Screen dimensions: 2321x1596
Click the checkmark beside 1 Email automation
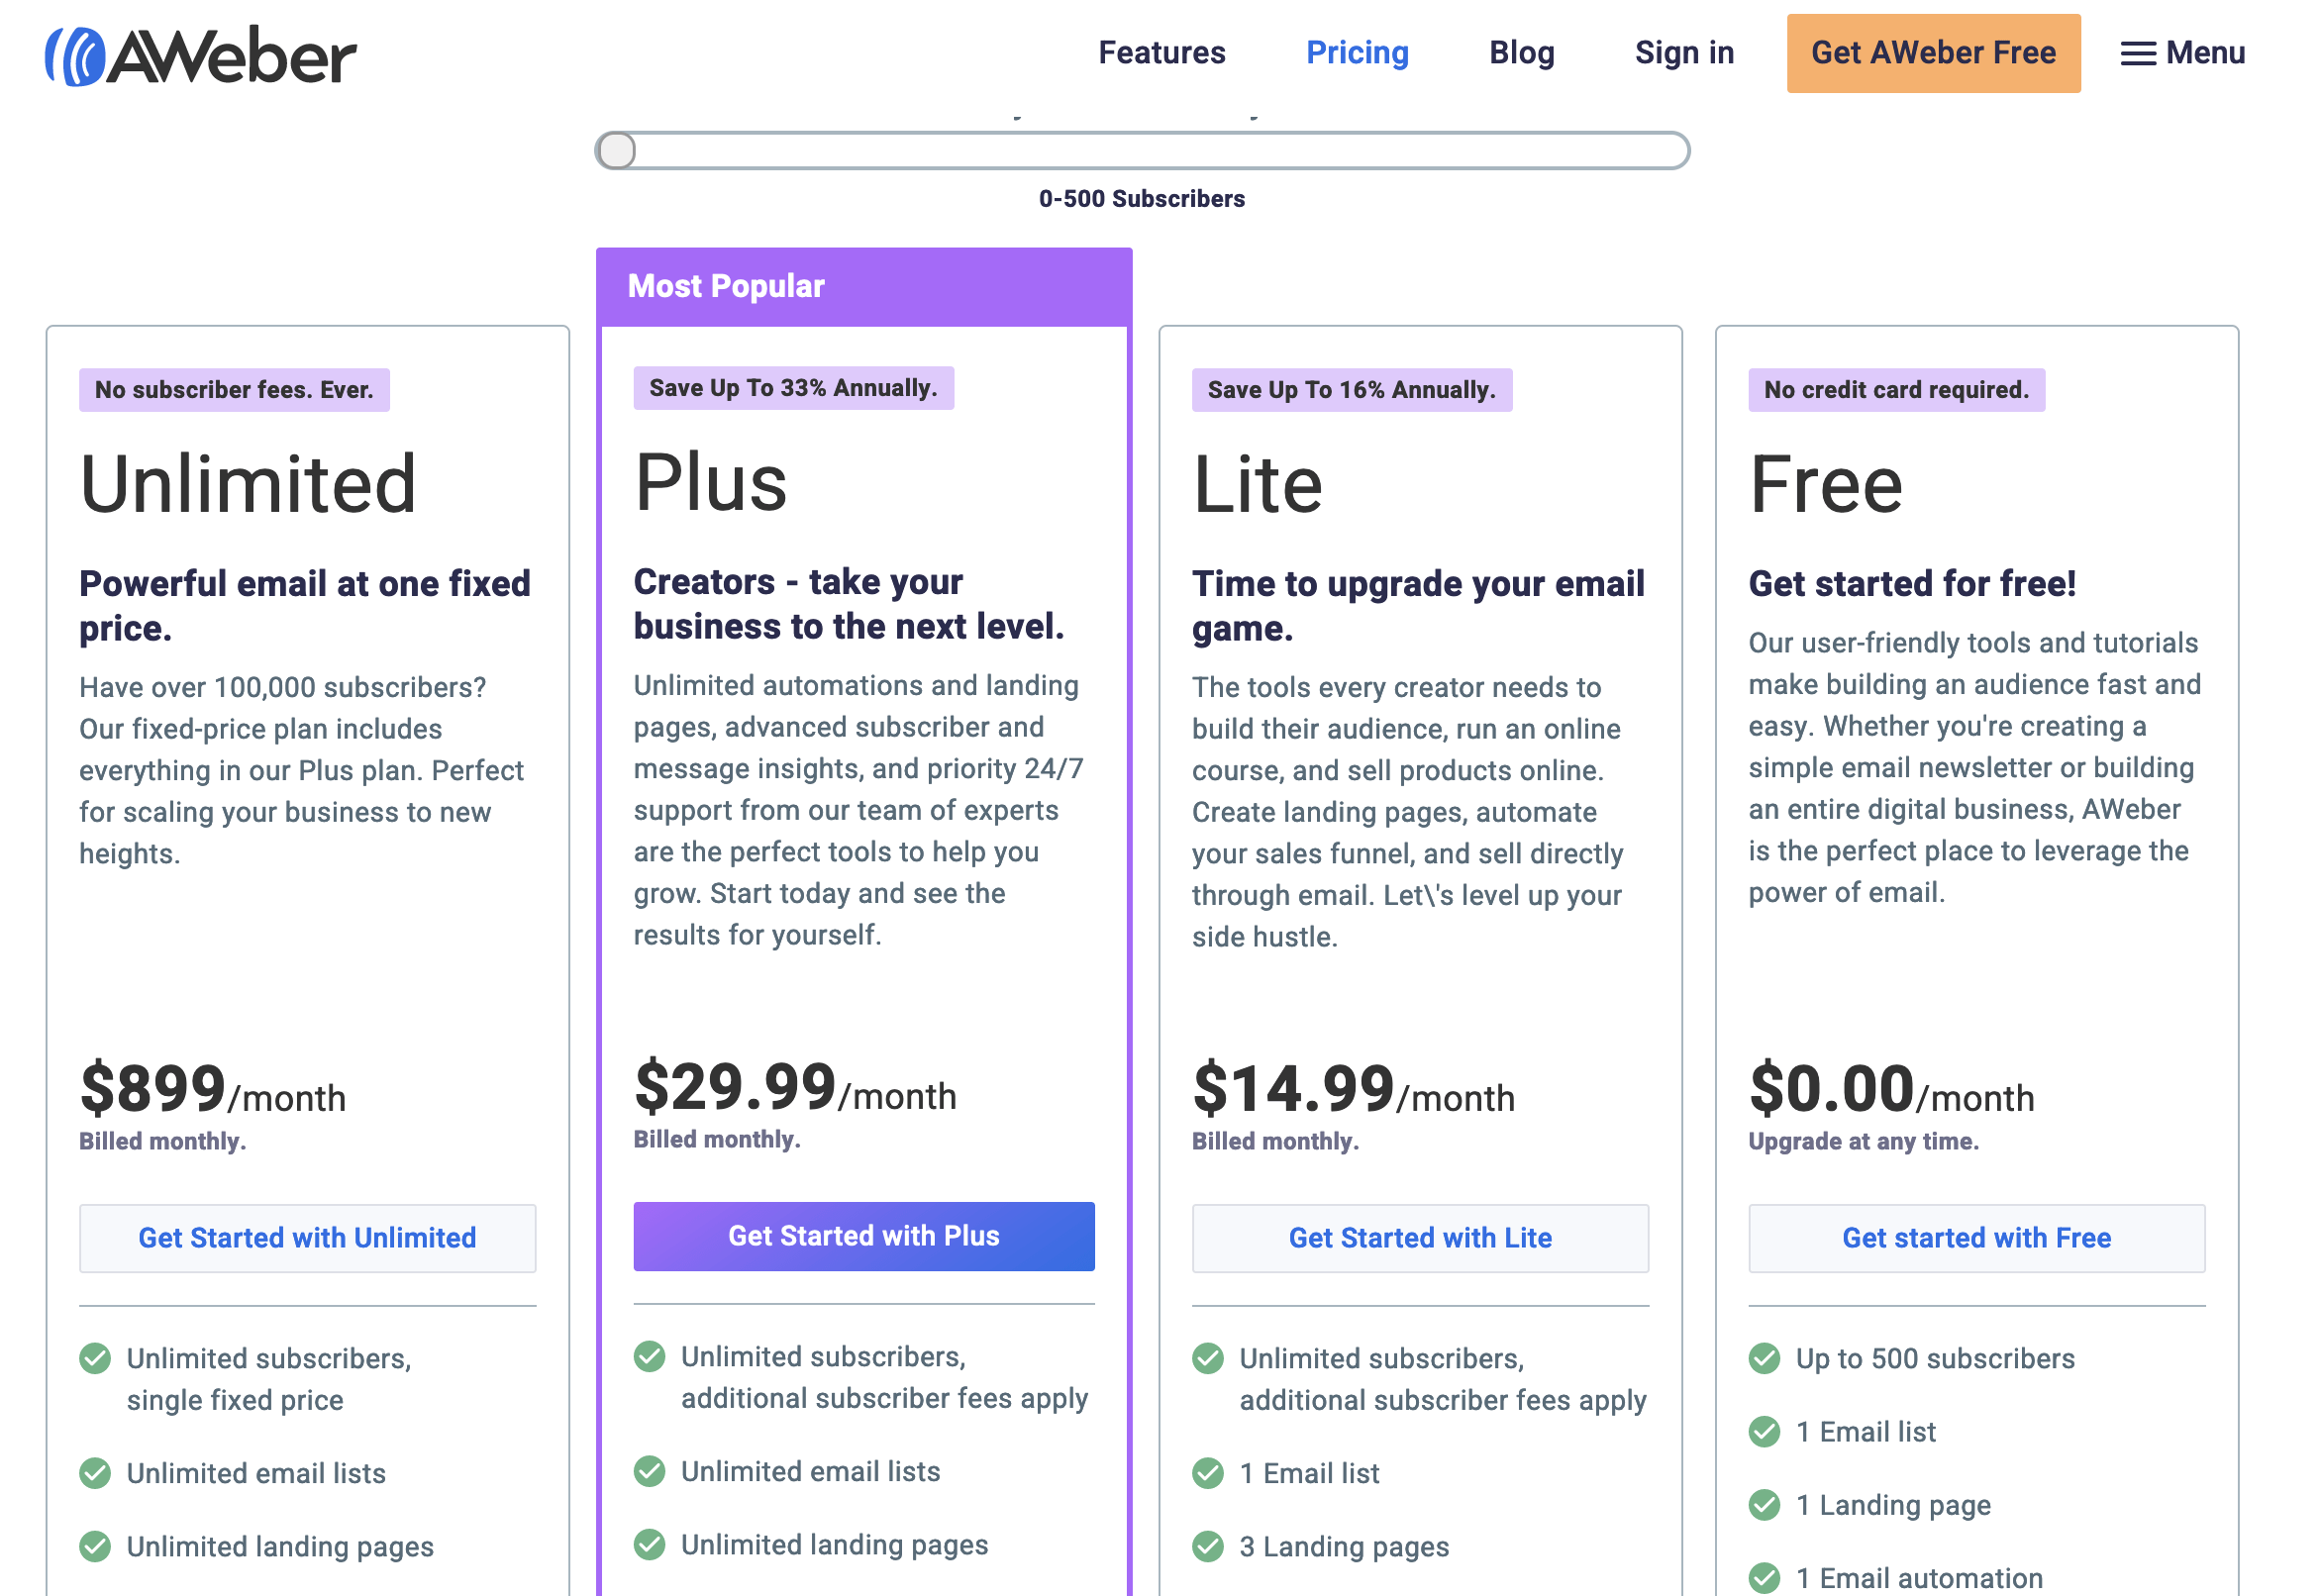(1764, 1577)
